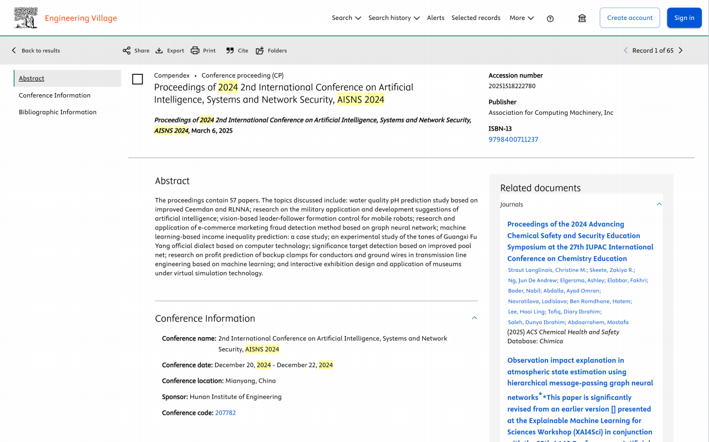Image resolution: width=709 pixels, height=442 pixels.
Task: Click the Conference proceeding (CP) label
Action: 242,75
